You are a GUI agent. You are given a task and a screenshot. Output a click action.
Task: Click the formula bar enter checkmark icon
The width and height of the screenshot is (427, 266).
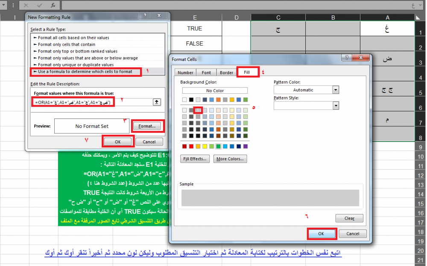39,5
